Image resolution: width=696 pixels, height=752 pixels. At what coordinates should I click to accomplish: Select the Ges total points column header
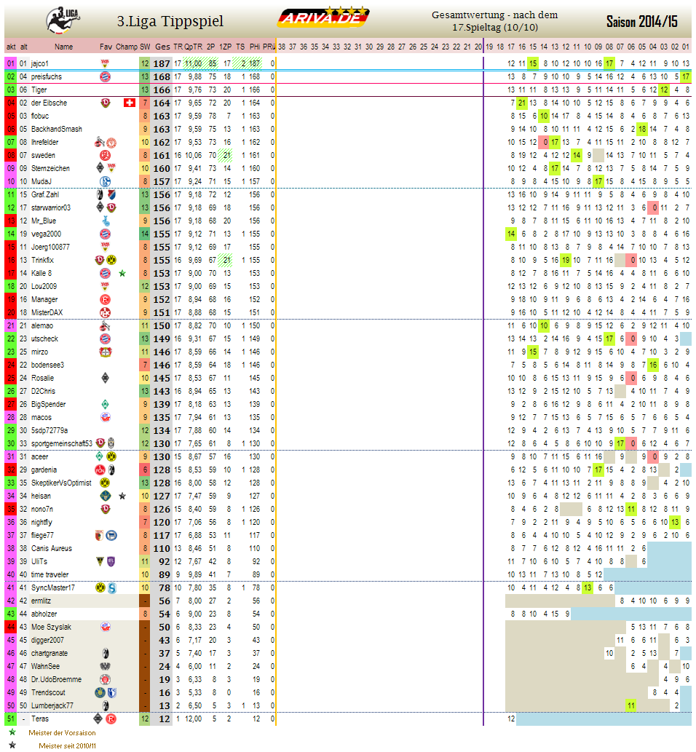pos(162,47)
